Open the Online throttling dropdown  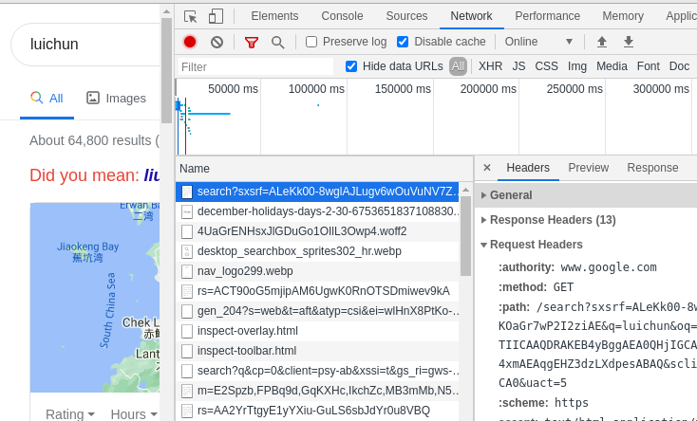pyautogui.click(x=538, y=42)
